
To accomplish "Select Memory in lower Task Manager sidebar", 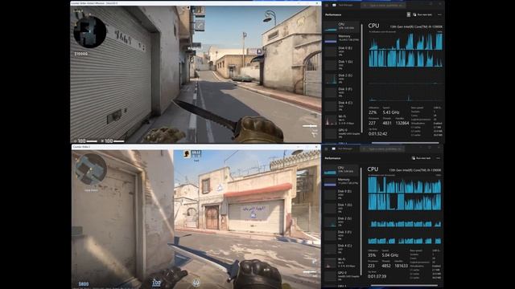I will 341,181.
